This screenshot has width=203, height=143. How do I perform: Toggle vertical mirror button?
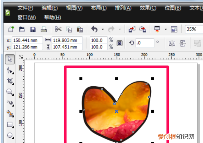tap(183, 43)
